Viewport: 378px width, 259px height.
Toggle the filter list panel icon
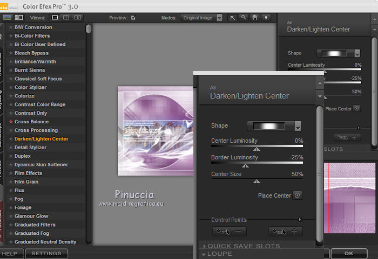tap(19, 18)
